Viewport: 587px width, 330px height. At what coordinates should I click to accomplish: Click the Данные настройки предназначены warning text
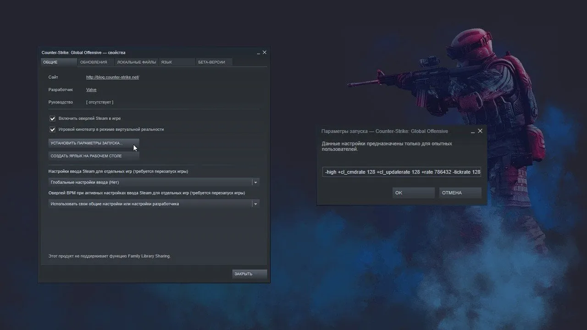click(x=387, y=146)
